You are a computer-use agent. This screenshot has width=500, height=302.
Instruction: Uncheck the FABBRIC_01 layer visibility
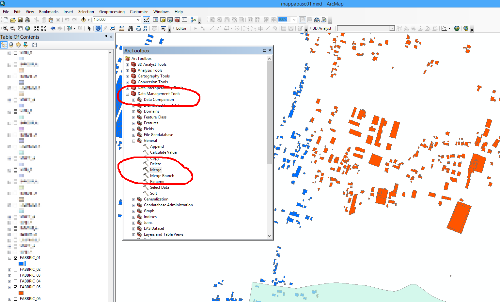pos(15,258)
